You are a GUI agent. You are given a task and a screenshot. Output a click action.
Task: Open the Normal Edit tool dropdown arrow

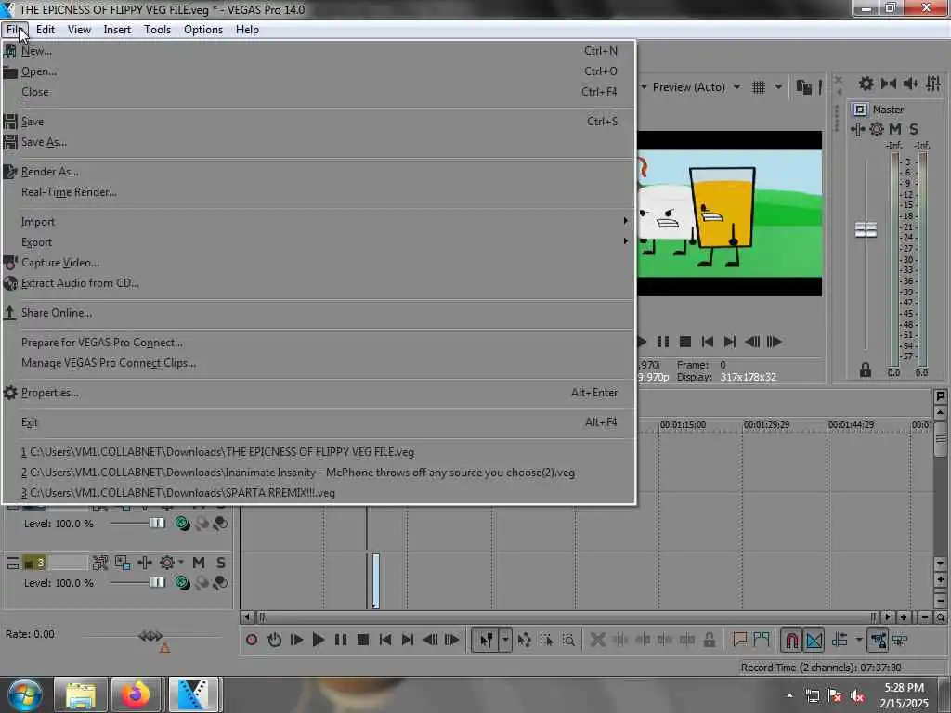tap(505, 640)
